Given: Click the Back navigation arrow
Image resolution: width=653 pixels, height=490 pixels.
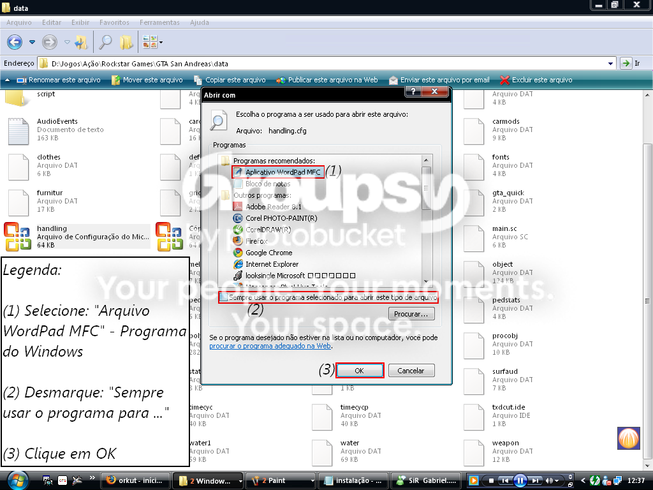Looking at the screenshot, I should pyautogui.click(x=15, y=42).
